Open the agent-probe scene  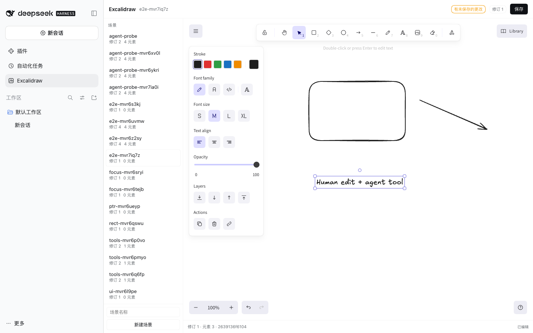[x=143, y=38]
